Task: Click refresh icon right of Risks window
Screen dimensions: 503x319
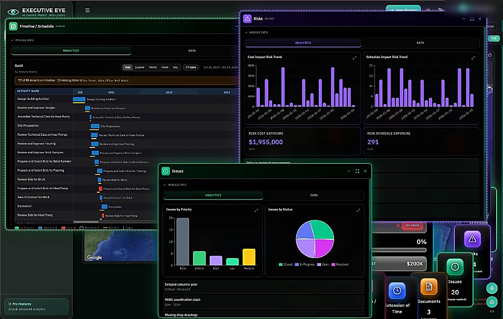Action: [490, 55]
